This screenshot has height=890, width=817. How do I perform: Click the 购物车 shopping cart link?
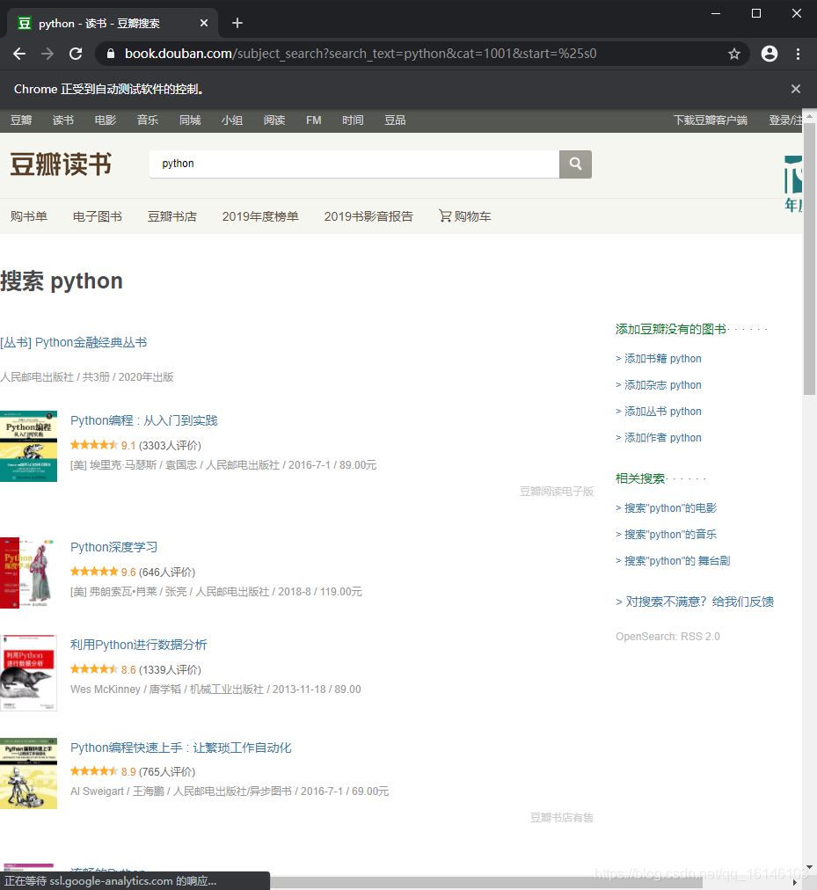coord(464,216)
